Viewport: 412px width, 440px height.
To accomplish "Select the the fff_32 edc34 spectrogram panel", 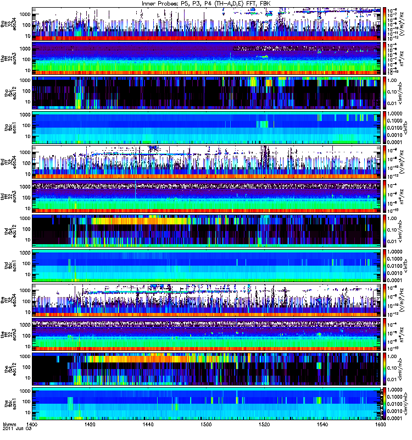I will point(206,300).
